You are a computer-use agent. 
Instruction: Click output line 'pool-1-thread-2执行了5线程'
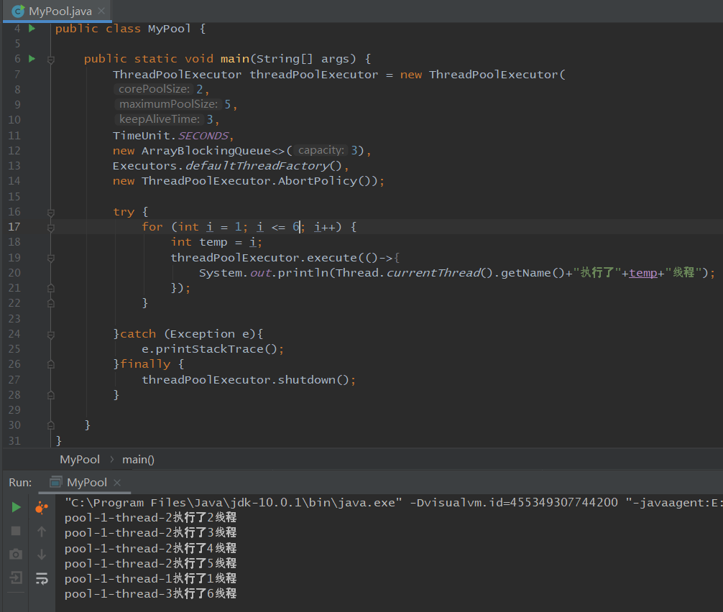pyautogui.click(x=150, y=564)
